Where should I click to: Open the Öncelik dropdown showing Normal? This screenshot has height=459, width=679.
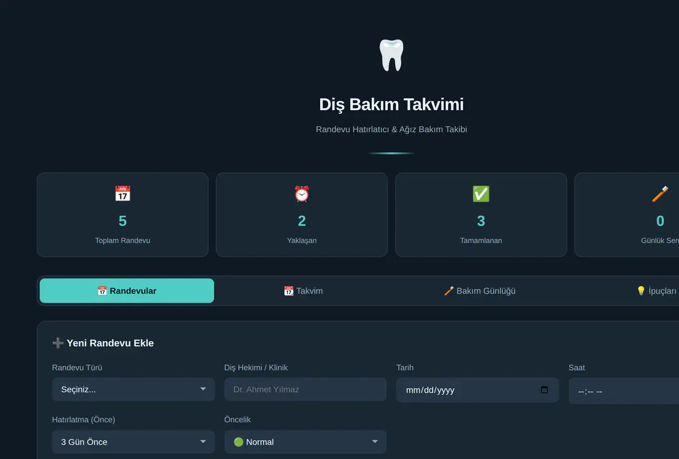(306, 442)
